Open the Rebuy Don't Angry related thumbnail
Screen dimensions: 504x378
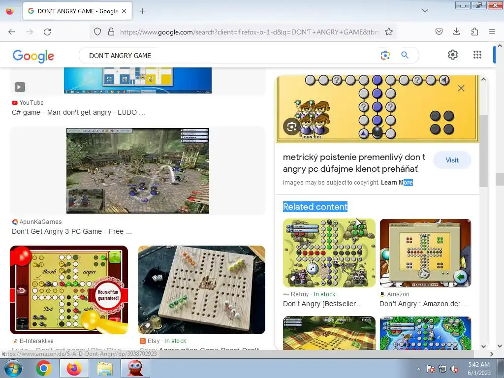[329, 253]
